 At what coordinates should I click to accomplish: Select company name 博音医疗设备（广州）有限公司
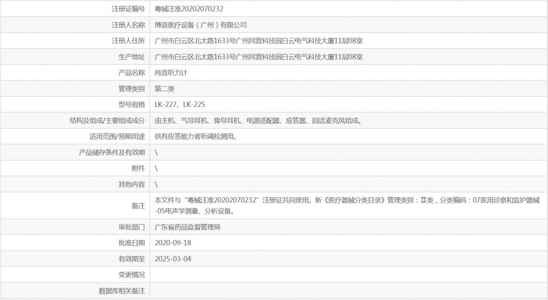201,25
